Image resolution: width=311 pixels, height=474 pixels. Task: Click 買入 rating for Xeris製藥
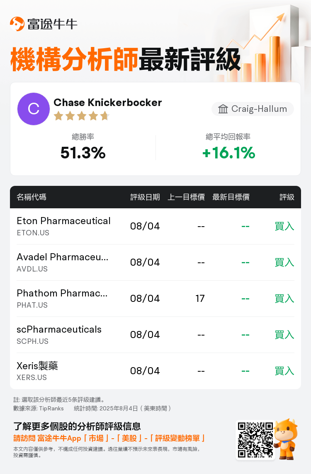click(284, 371)
